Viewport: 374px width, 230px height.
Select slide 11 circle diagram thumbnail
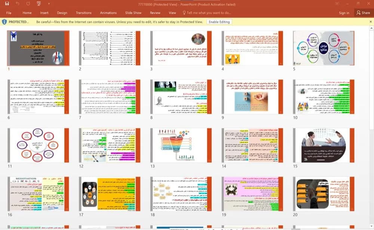point(38,145)
